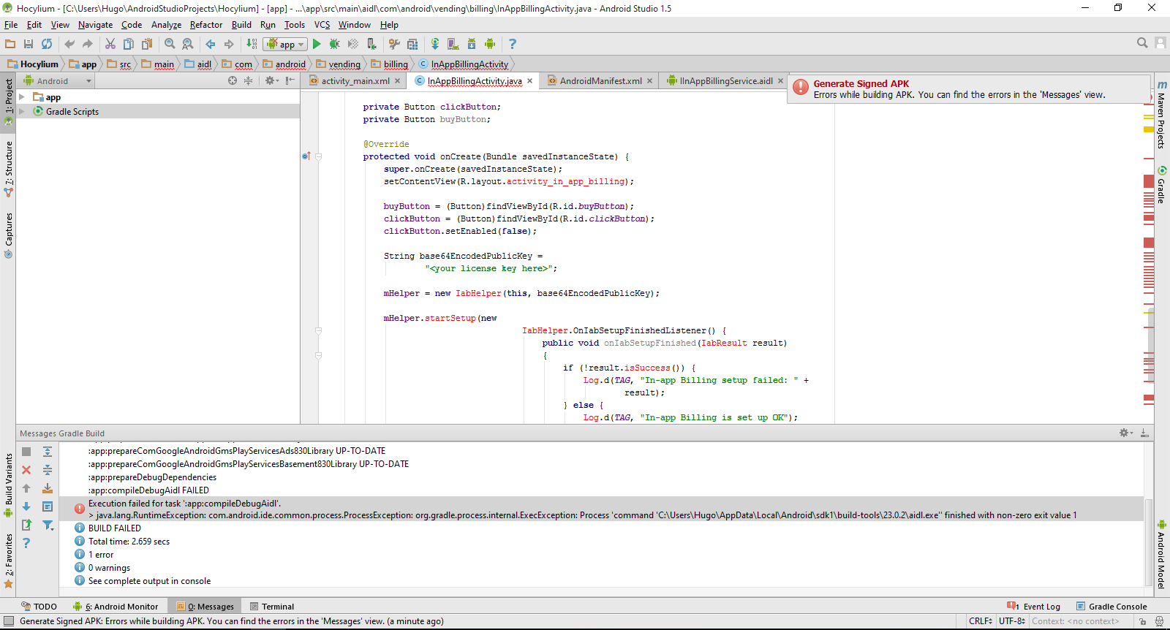Open the Android project view dropdown
The height and width of the screenshot is (630, 1170).
[x=57, y=81]
